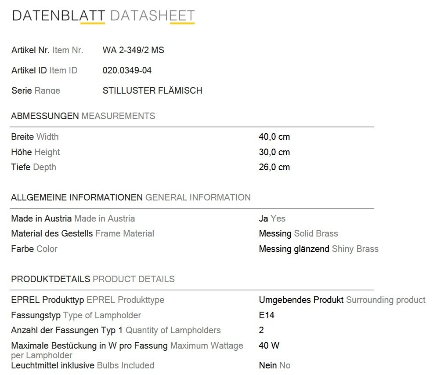Click the height value 30,0 cm
Screen dimensions: 444x375
(274, 152)
